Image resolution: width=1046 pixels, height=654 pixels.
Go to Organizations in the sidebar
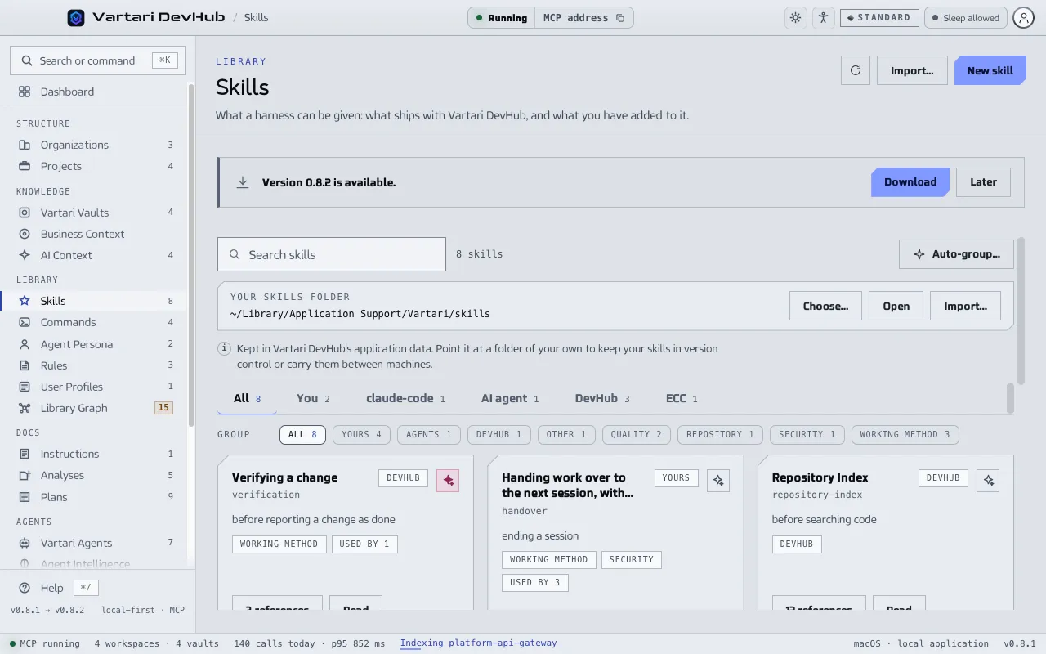pyautogui.click(x=95, y=145)
